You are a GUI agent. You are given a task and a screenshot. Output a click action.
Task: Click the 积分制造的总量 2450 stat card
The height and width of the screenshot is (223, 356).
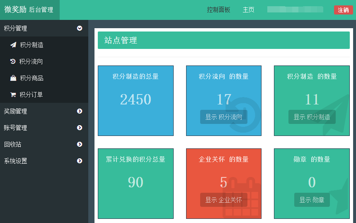click(136, 101)
